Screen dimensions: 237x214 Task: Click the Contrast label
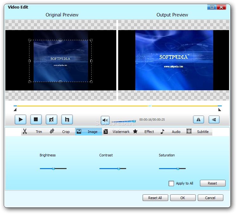pos(106,155)
